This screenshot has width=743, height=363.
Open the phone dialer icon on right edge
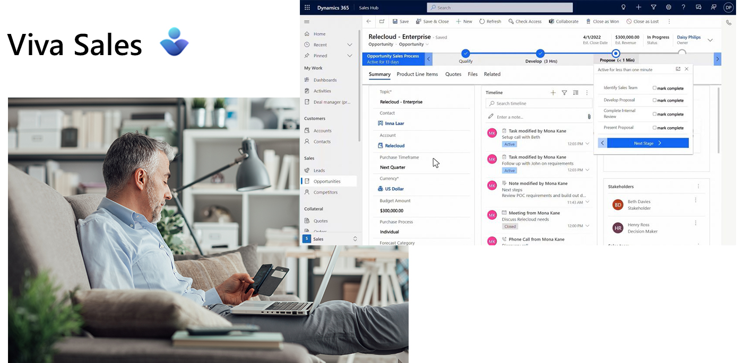tap(729, 22)
